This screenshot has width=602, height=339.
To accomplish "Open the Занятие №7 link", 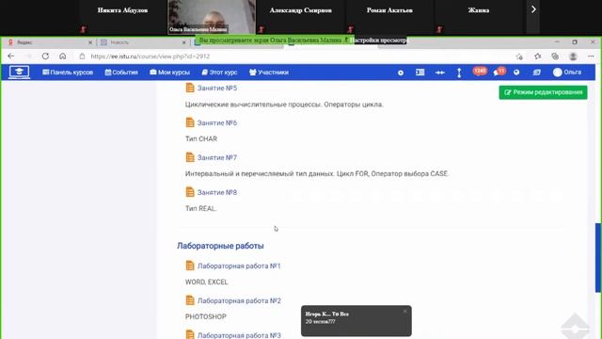I will 217,157.
